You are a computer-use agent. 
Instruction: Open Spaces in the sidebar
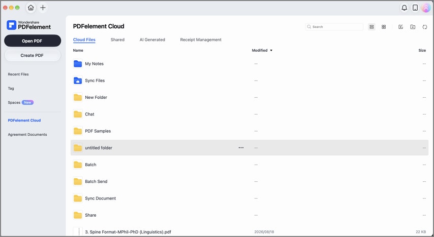click(14, 102)
